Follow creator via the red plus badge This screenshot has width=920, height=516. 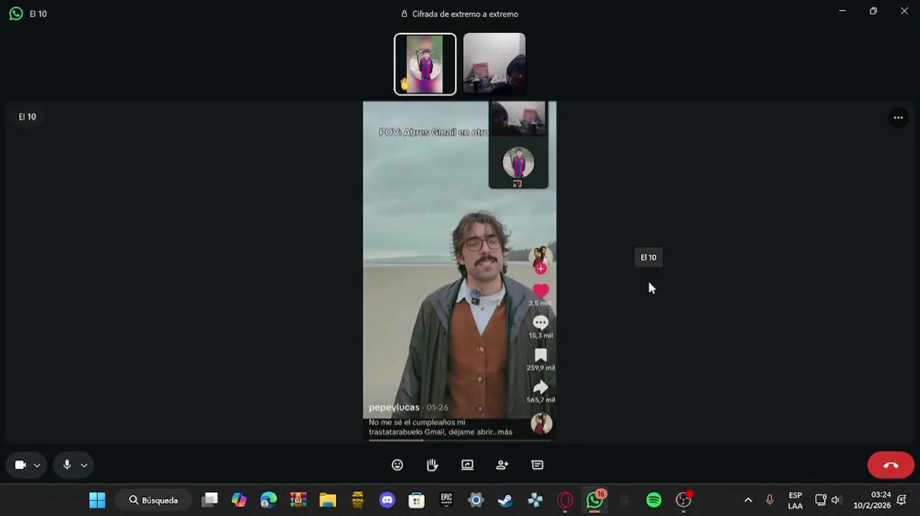coord(540,269)
